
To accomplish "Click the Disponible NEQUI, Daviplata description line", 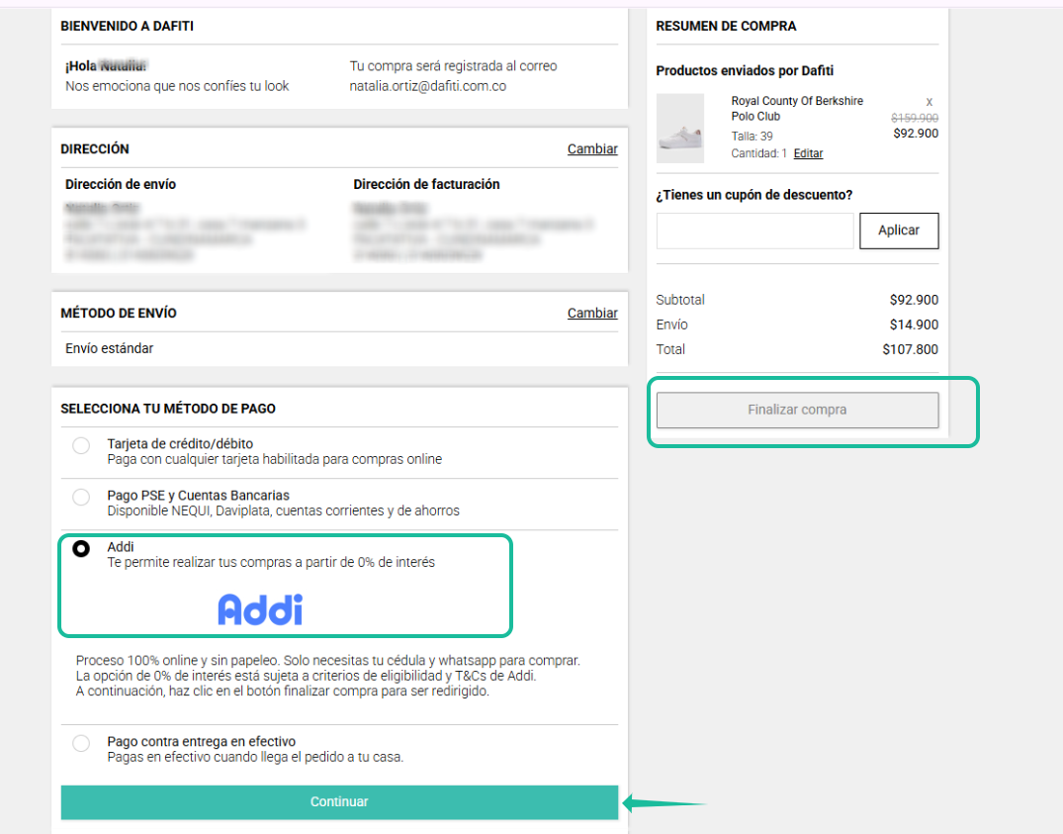I will click(x=284, y=511).
